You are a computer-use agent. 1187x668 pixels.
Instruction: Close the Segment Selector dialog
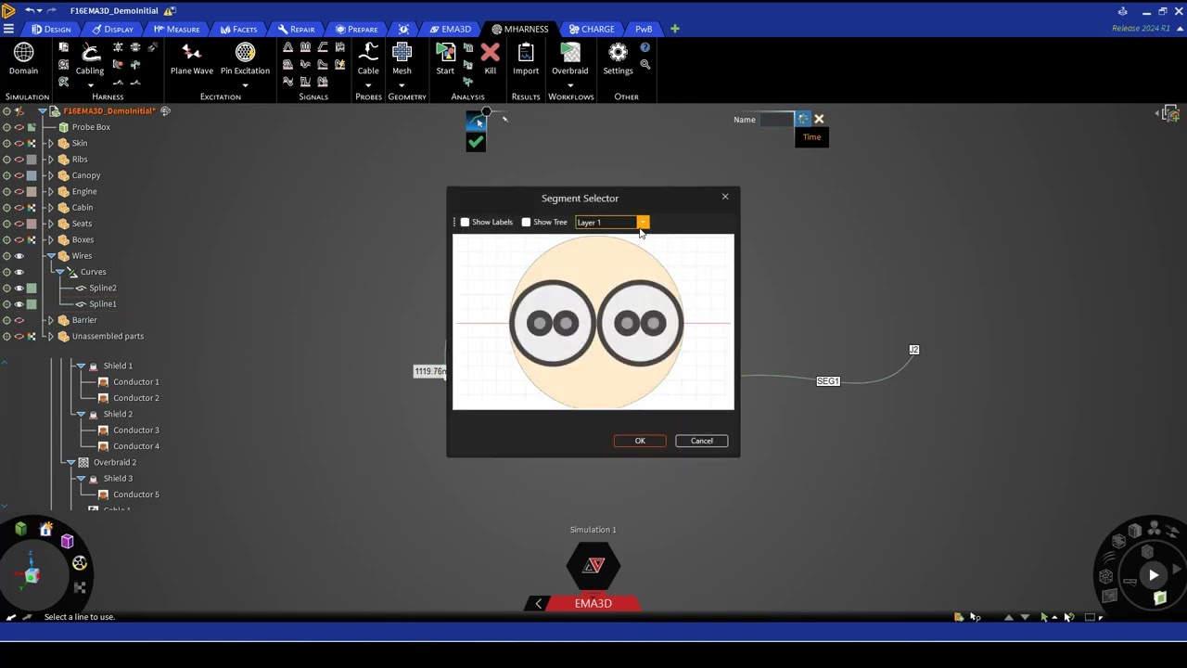tap(725, 197)
